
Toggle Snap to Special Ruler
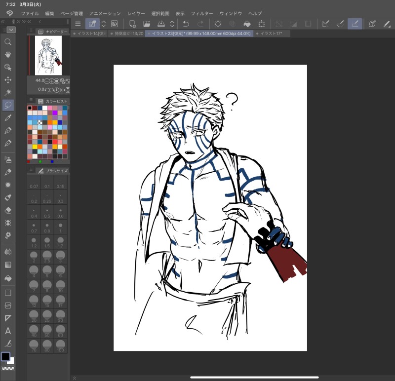click(340, 24)
